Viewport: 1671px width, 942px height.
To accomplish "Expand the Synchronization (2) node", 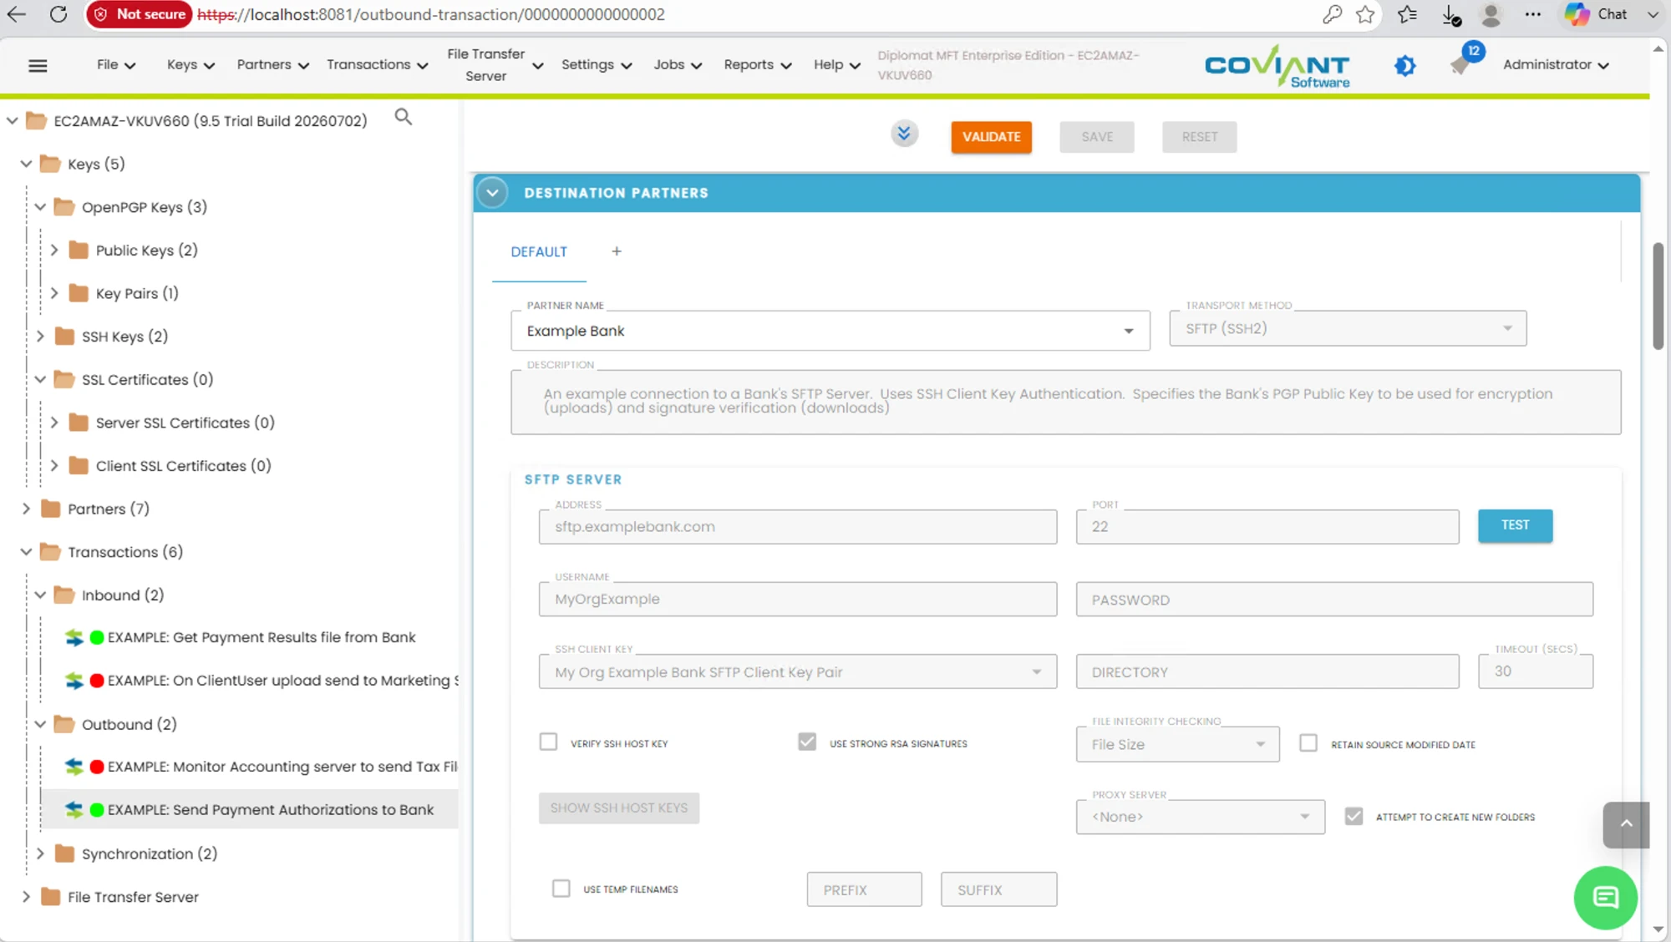I will tap(40, 853).
